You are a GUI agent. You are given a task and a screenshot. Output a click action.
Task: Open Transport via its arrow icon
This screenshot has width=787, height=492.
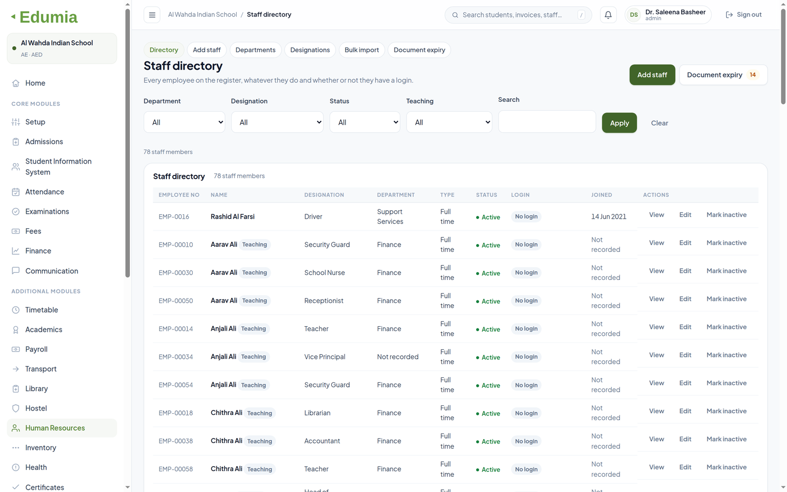(x=16, y=369)
